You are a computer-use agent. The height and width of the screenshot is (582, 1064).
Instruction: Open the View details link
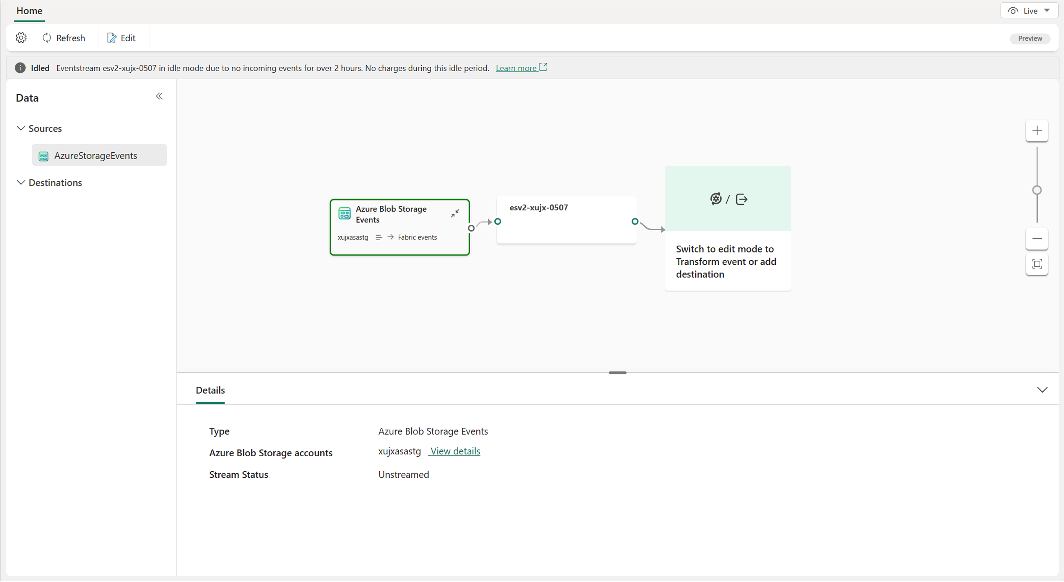point(455,451)
